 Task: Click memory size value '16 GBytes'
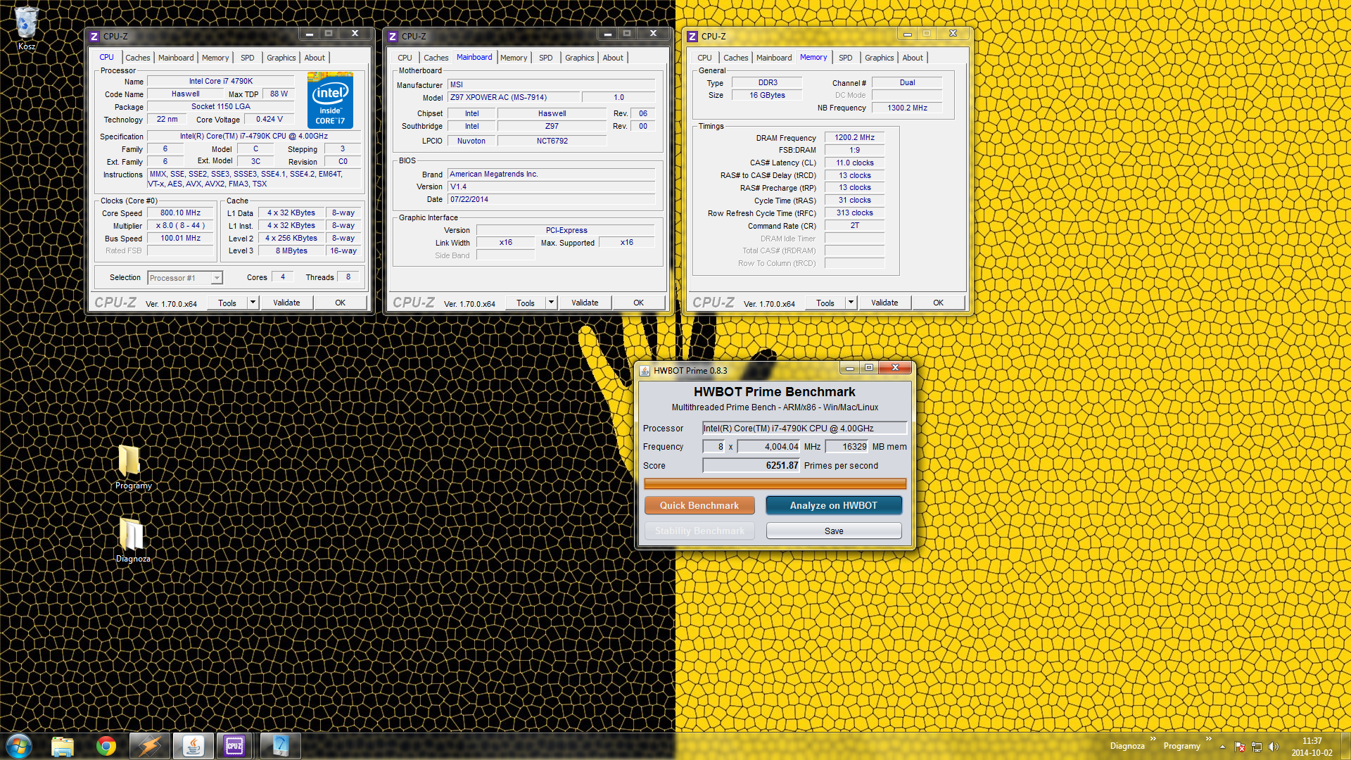[x=767, y=95]
